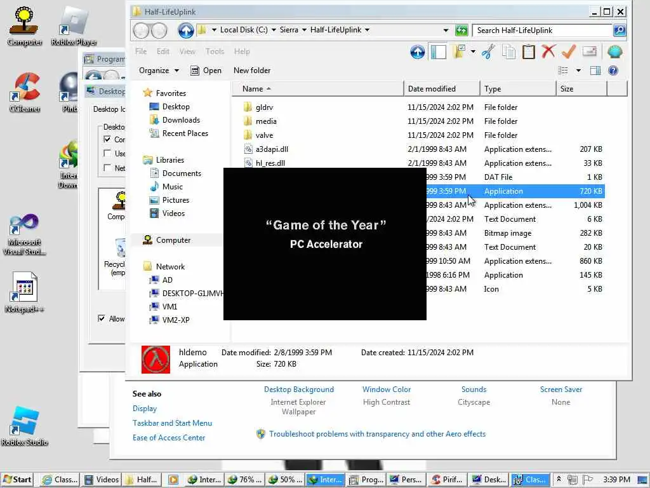Click the New folder button
This screenshot has height=488, width=650.
252,71
